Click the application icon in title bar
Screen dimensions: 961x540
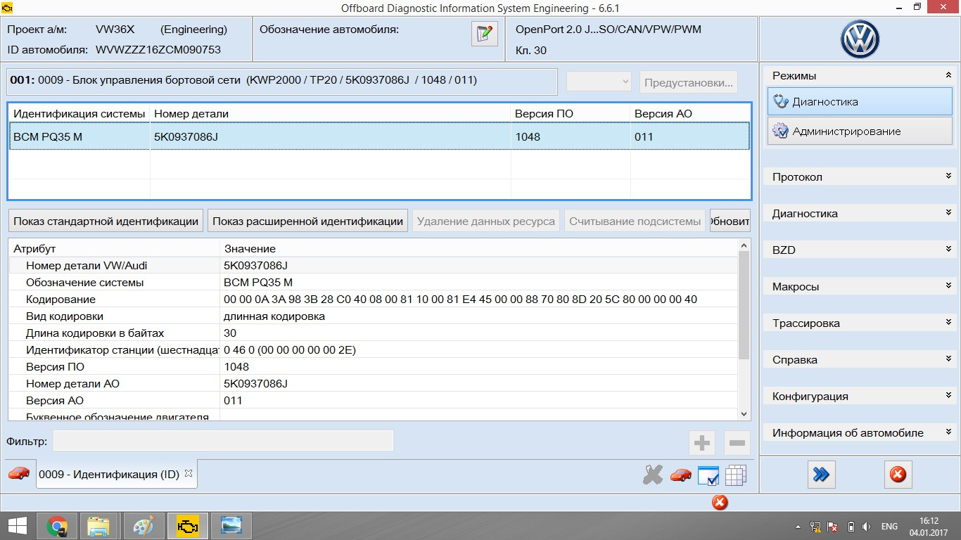8,8
